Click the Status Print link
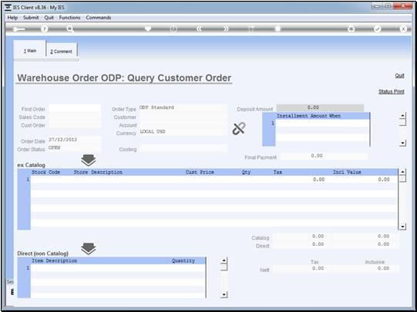The image size is (417, 312). (392, 91)
